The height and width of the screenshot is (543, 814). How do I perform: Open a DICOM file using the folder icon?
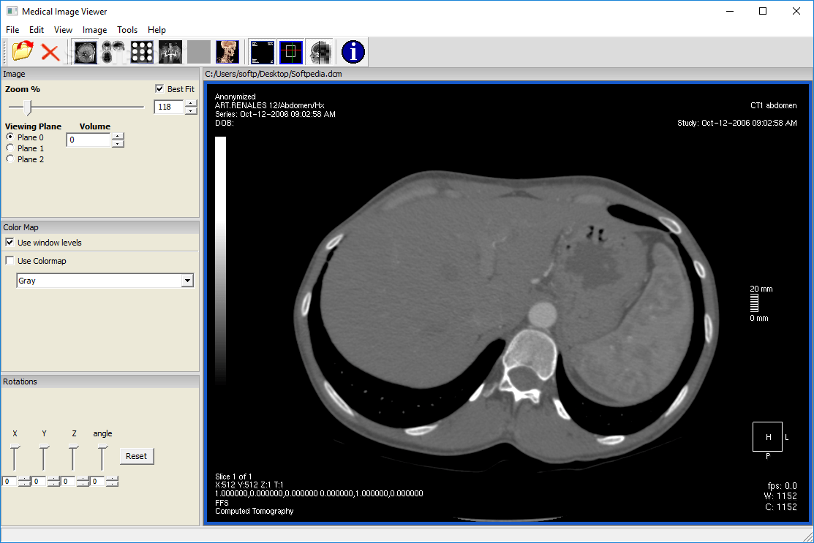pyautogui.click(x=22, y=51)
